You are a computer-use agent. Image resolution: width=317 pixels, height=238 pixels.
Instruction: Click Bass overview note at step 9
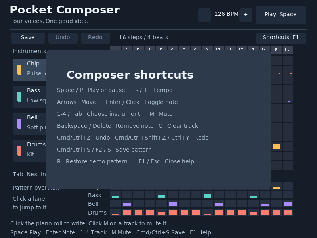pyautogui.click(x=207, y=195)
